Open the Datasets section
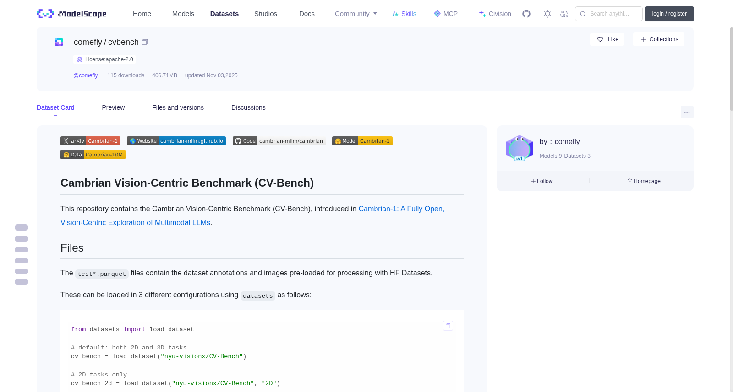733x392 pixels. coord(224,14)
